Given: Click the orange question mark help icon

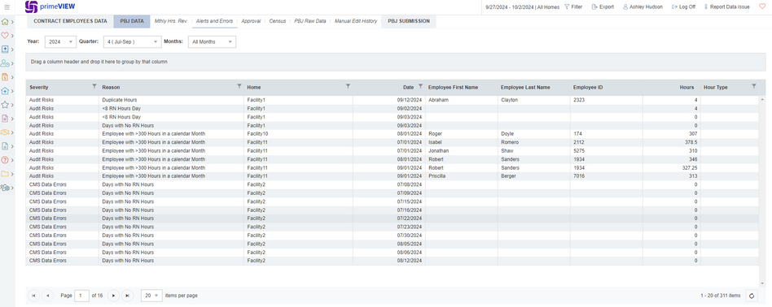Looking at the screenshot, I should click(5, 160).
